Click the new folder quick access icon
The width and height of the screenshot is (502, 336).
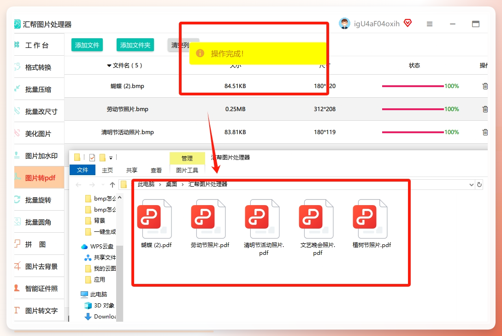(102, 158)
